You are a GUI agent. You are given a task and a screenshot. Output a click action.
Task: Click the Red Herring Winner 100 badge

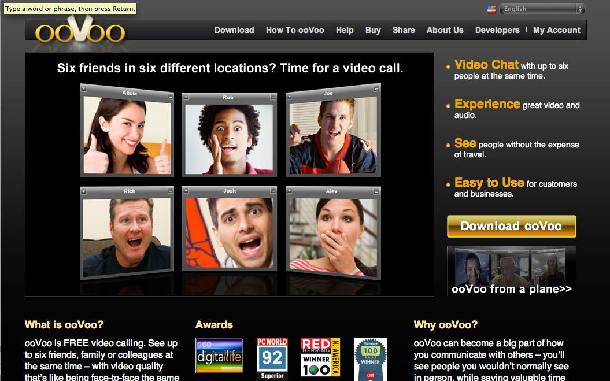pos(320,357)
